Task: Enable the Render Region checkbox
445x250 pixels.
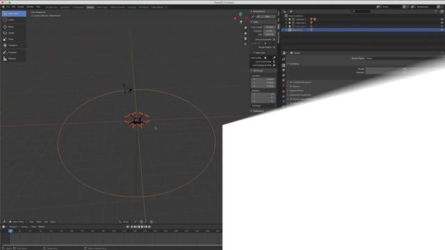Action: point(274,47)
